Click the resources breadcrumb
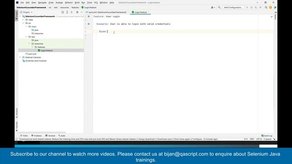 tap(64, 7)
